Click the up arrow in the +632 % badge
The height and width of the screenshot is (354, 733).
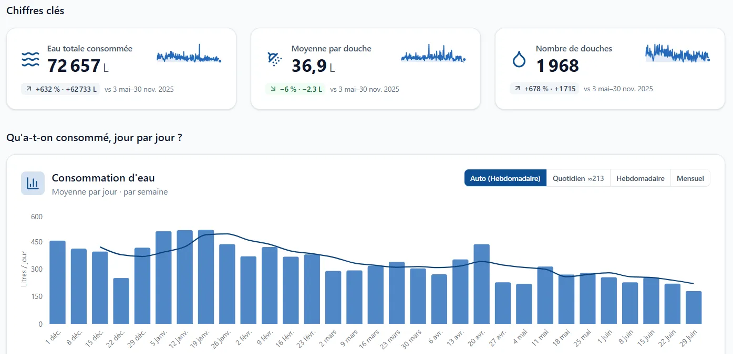pyautogui.click(x=29, y=89)
